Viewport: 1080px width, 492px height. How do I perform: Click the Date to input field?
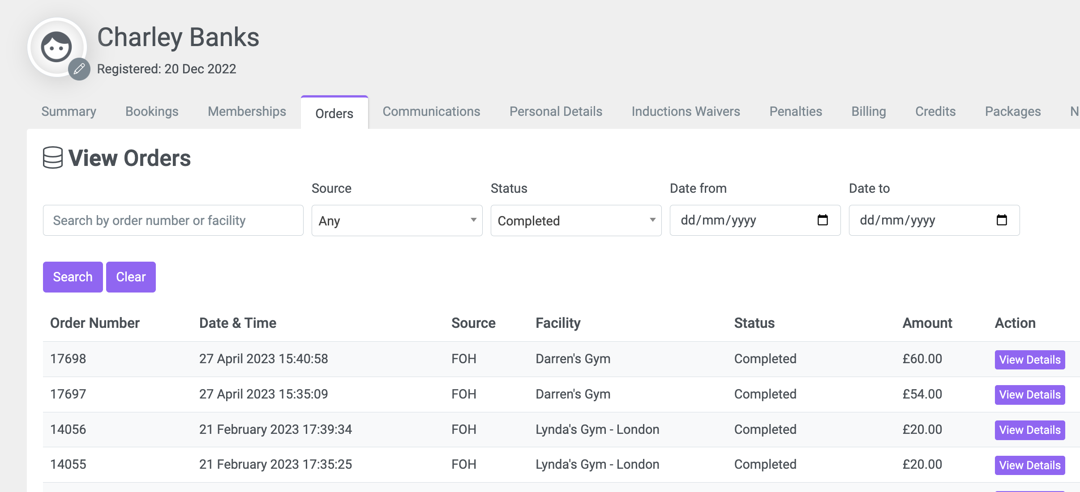coord(934,220)
